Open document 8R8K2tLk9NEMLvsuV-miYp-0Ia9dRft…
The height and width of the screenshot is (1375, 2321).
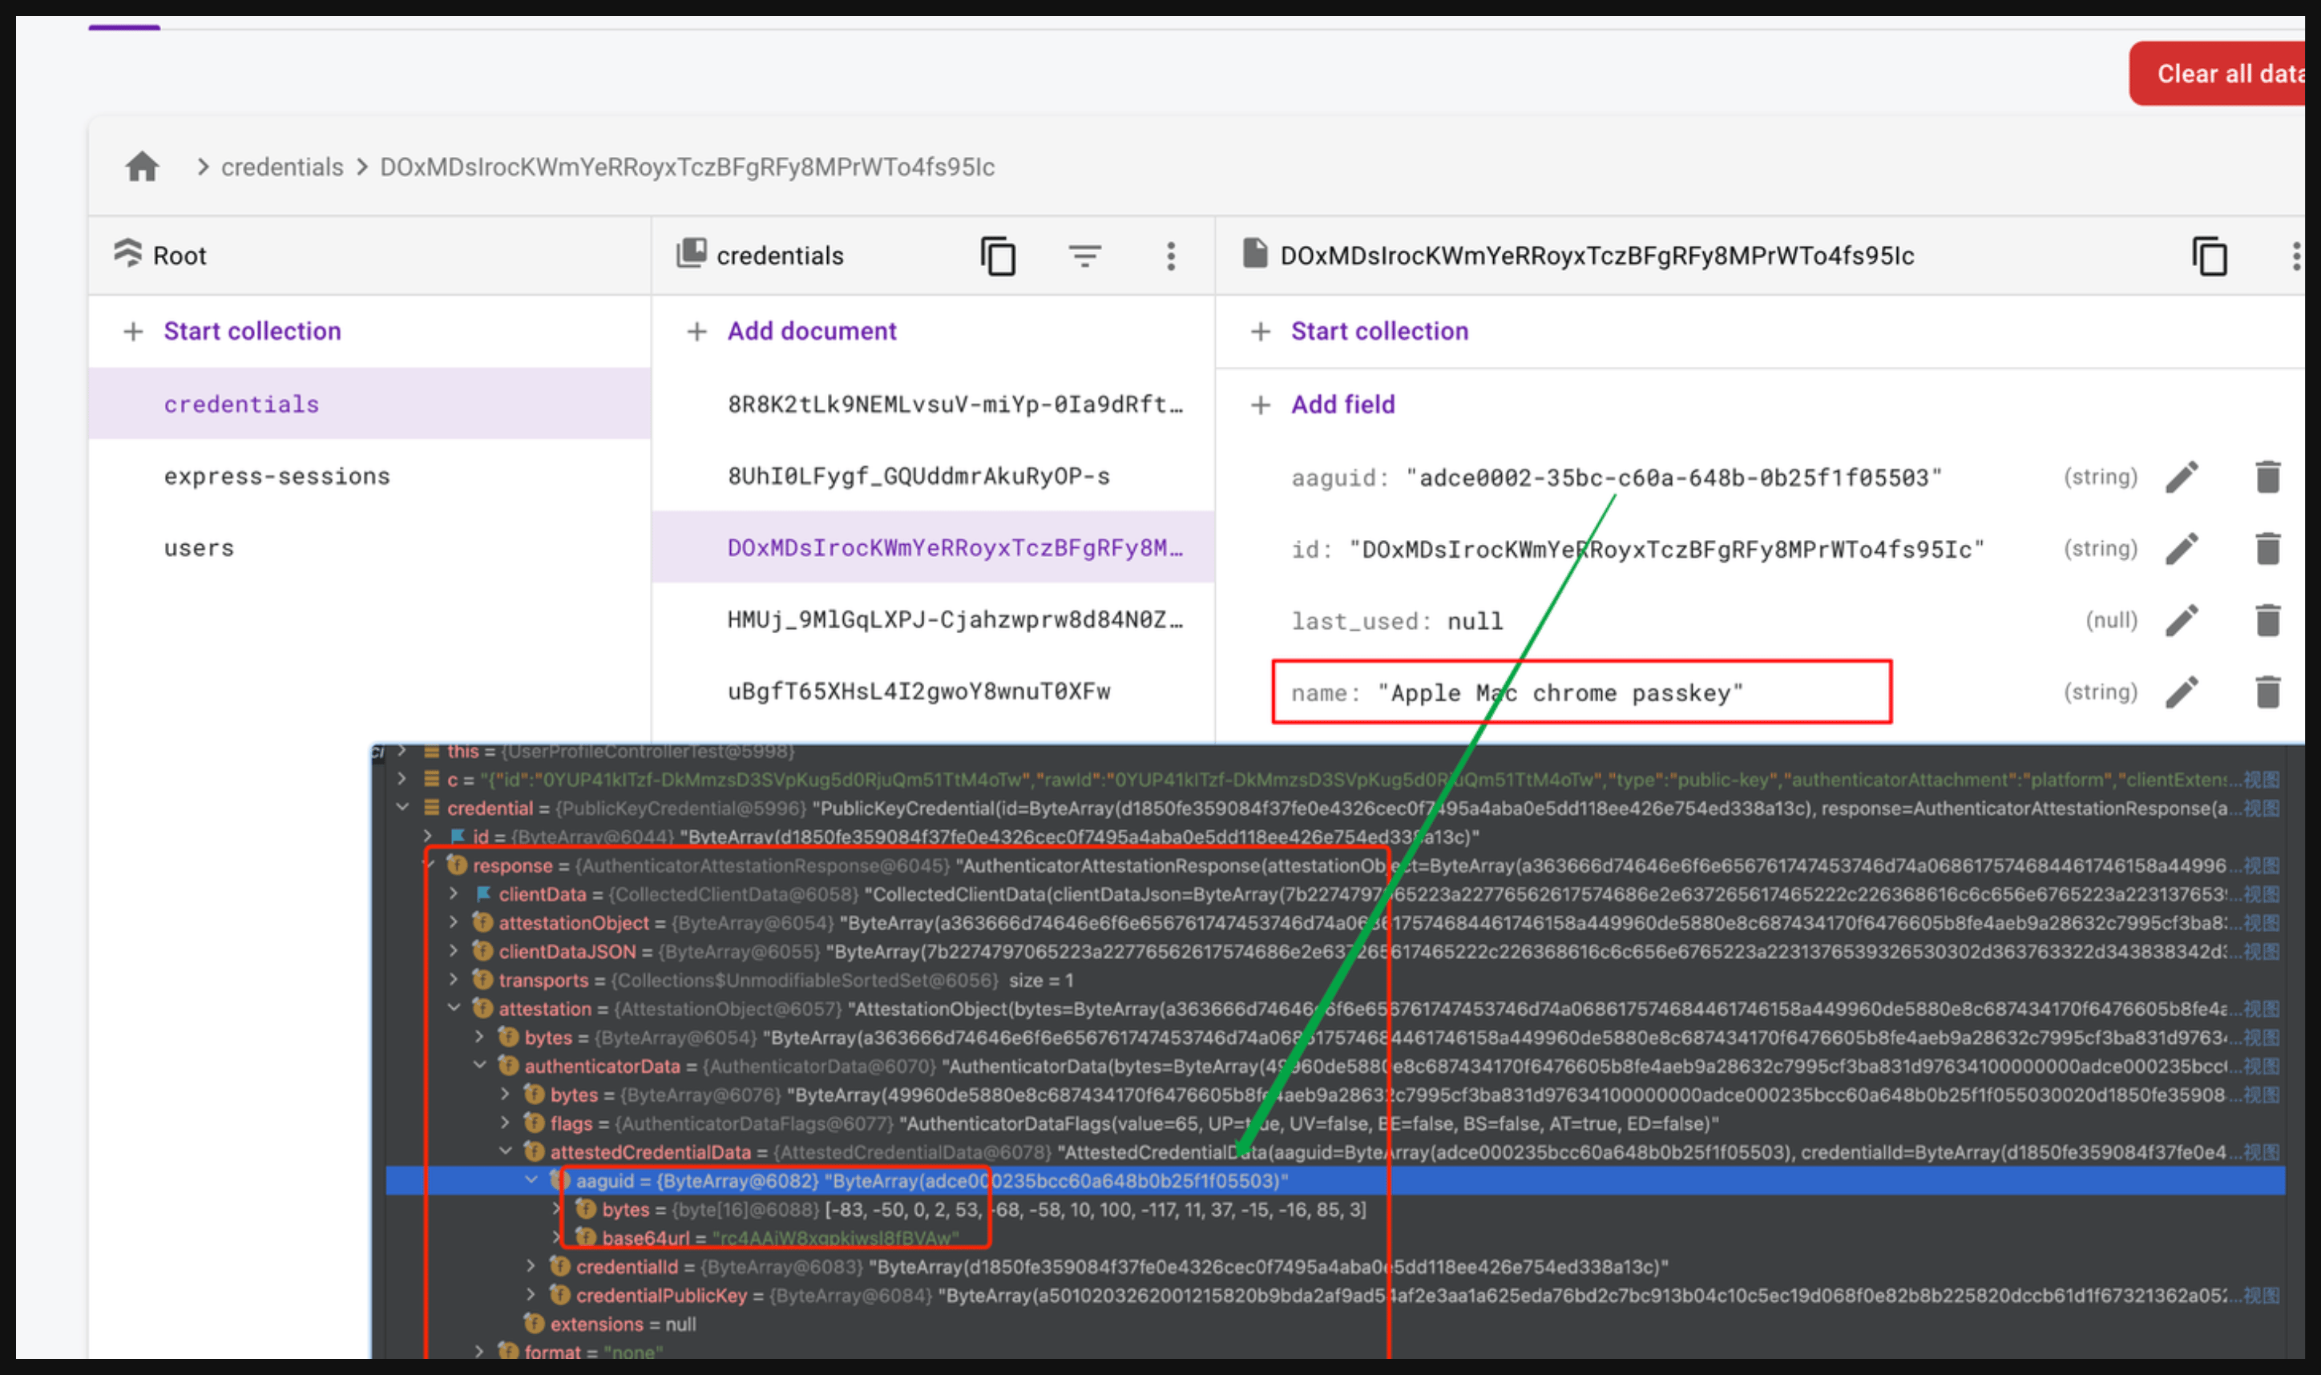coord(933,404)
